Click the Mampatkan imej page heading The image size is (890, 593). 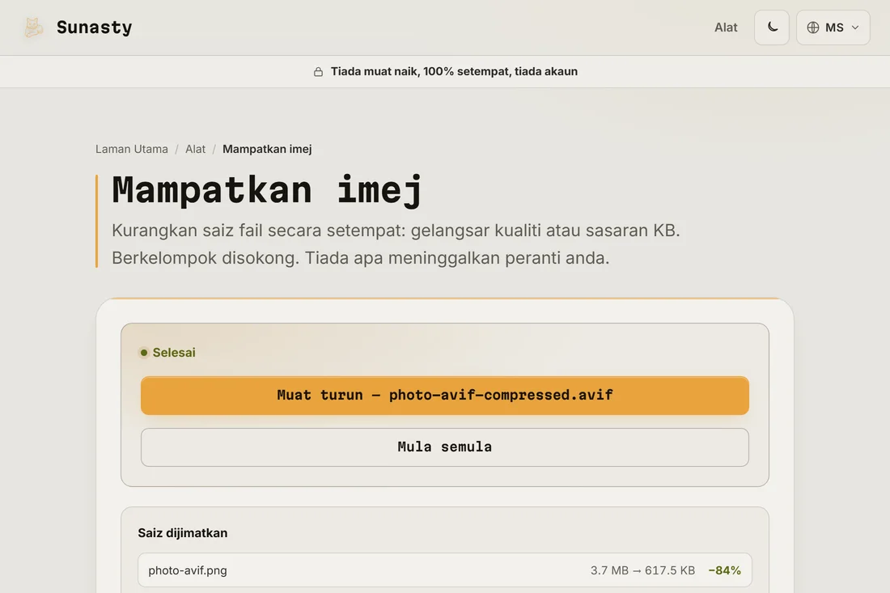[267, 189]
